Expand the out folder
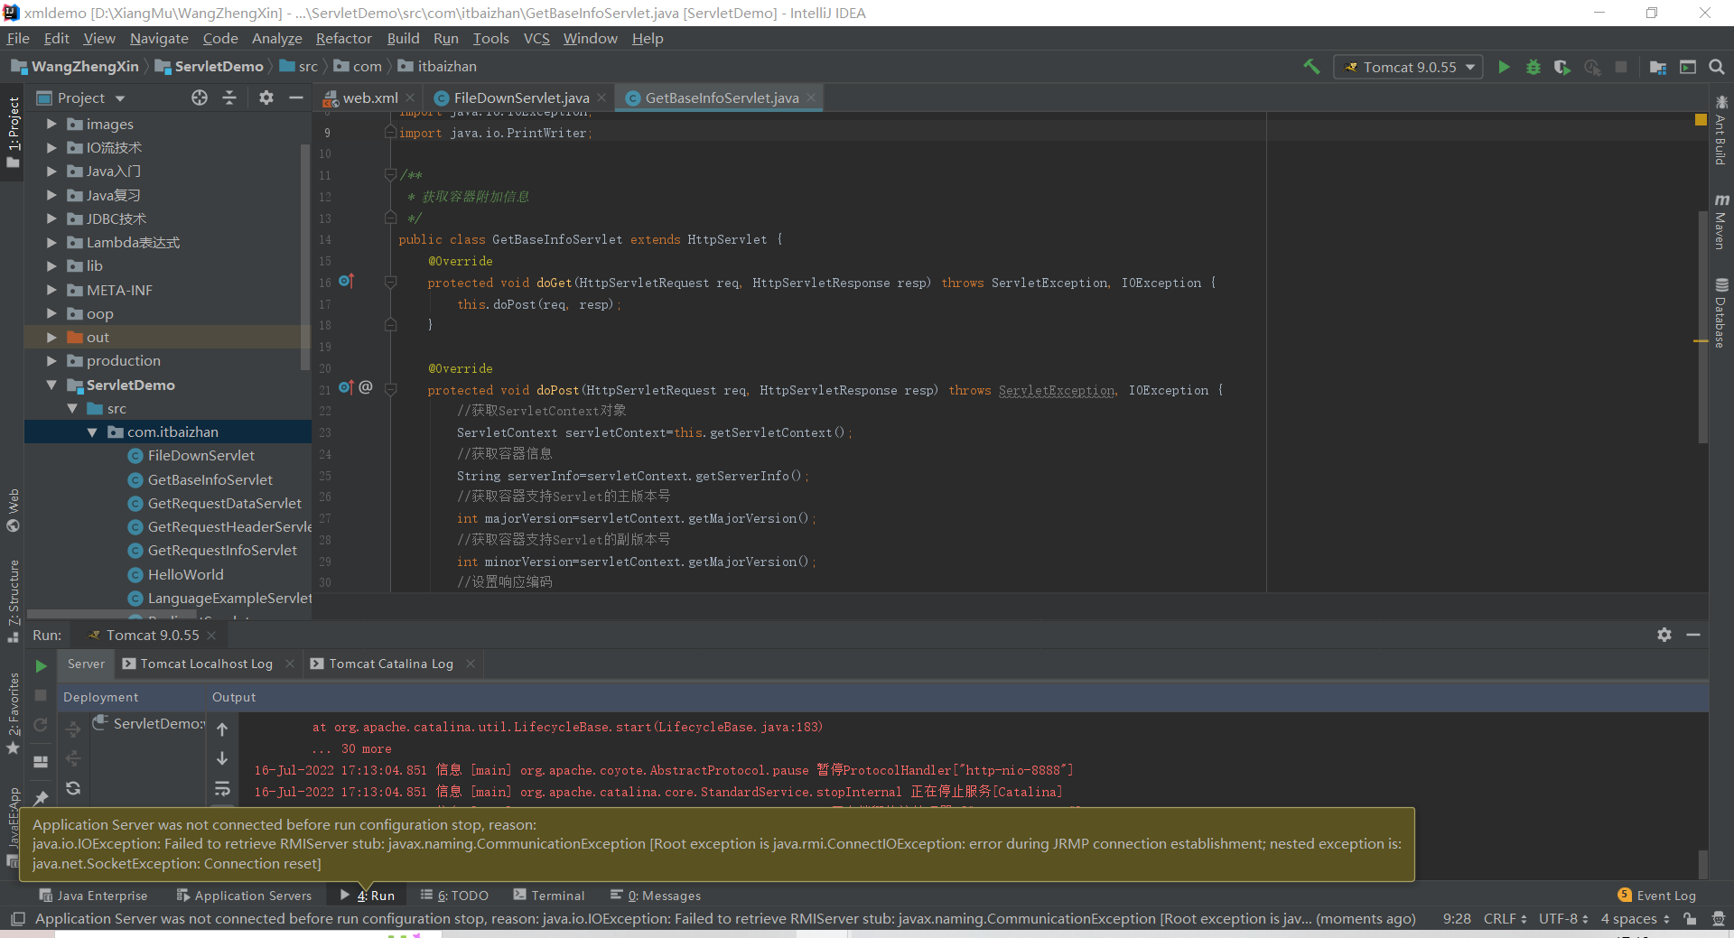Viewport: 1734px width, 938px height. pos(51,337)
